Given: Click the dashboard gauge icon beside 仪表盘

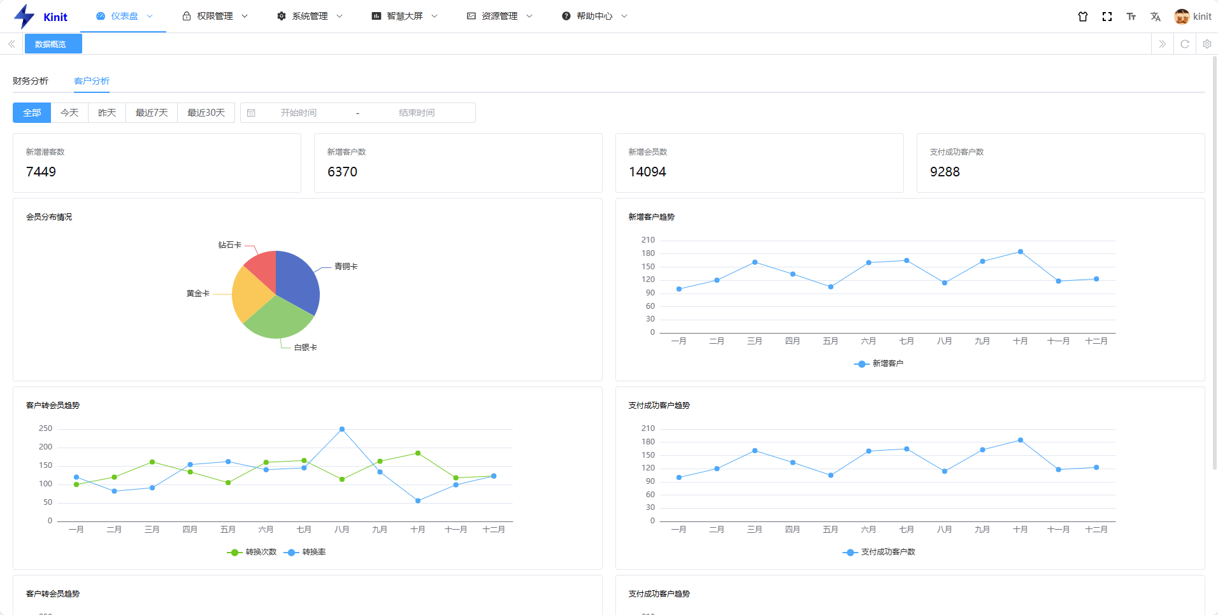Looking at the screenshot, I should click(101, 16).
